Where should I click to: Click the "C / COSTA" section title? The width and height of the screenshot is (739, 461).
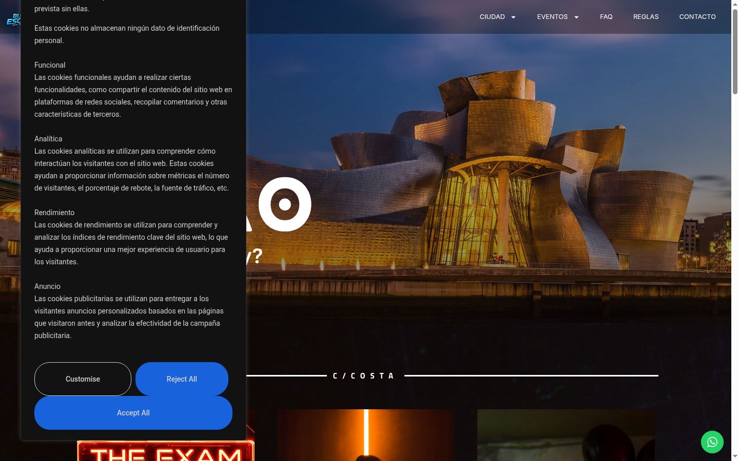[364, 376]
